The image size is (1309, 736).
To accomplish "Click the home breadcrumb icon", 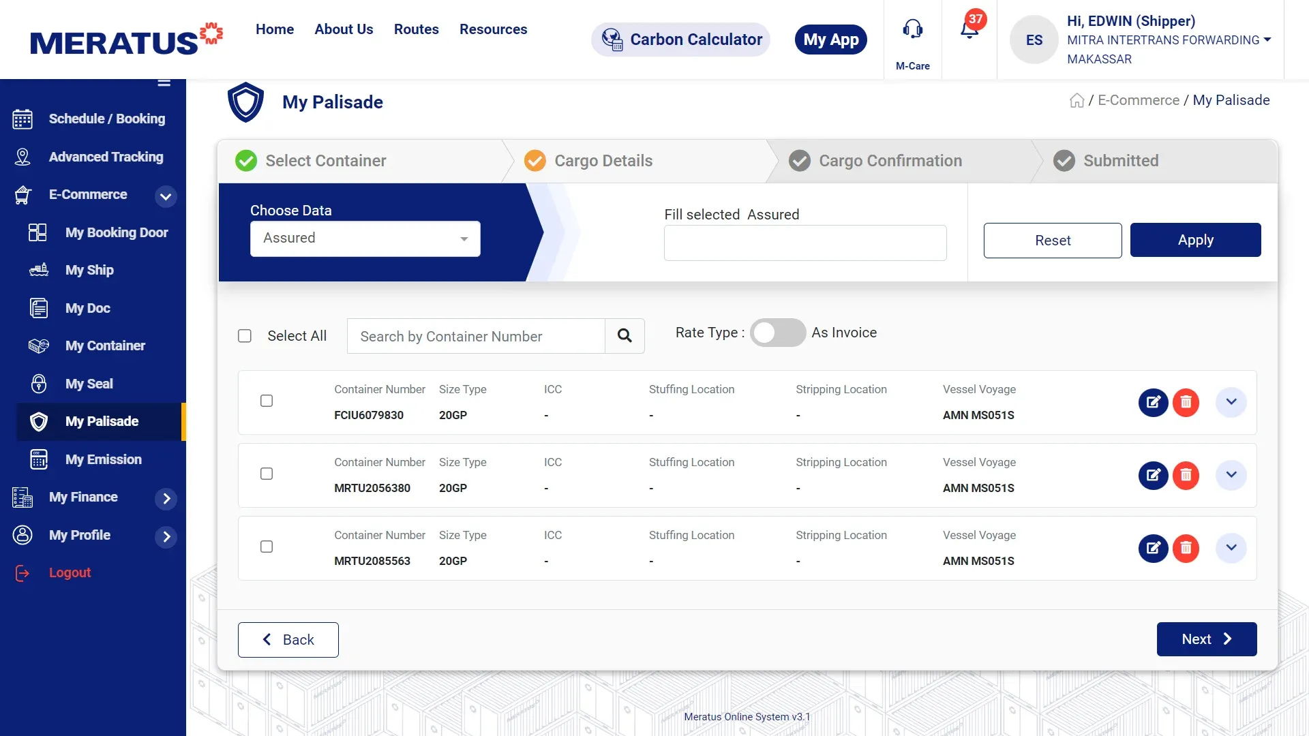I will tap(1077, 101).
